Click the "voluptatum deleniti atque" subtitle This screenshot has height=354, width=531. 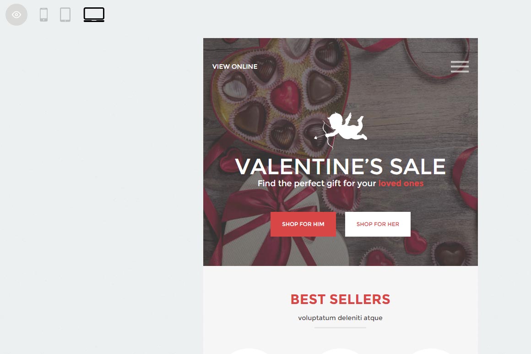click(x=340, y=318)
